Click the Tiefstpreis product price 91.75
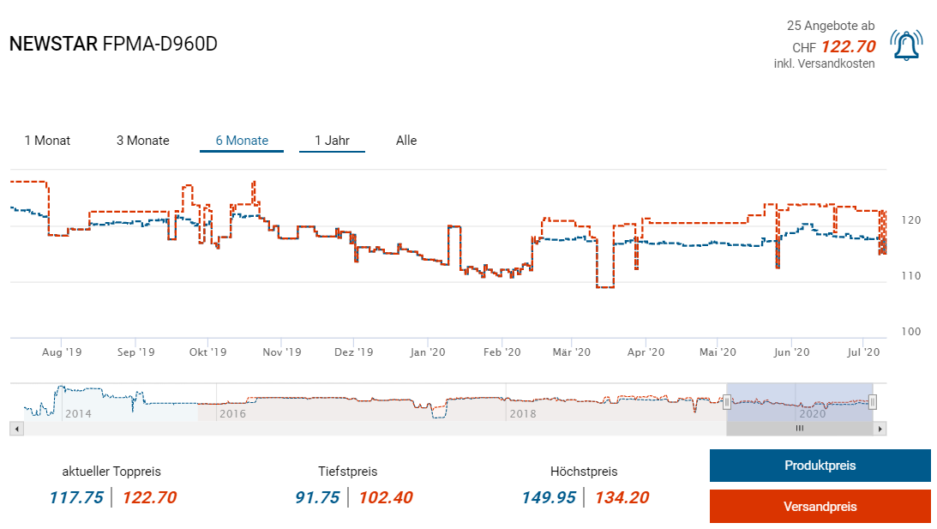The image size is (937, 529). pos(317,497)
